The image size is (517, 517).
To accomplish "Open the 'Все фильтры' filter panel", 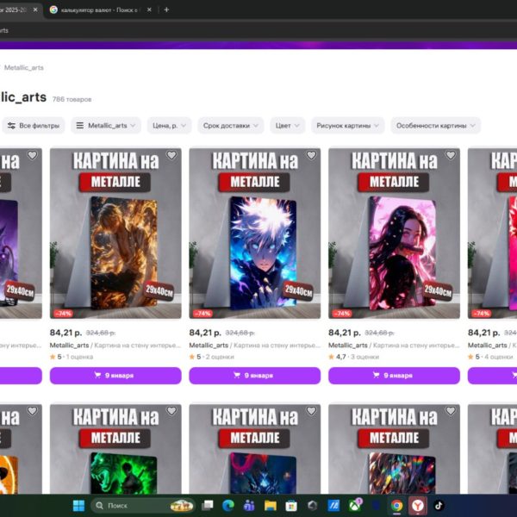I will point(34,126).
